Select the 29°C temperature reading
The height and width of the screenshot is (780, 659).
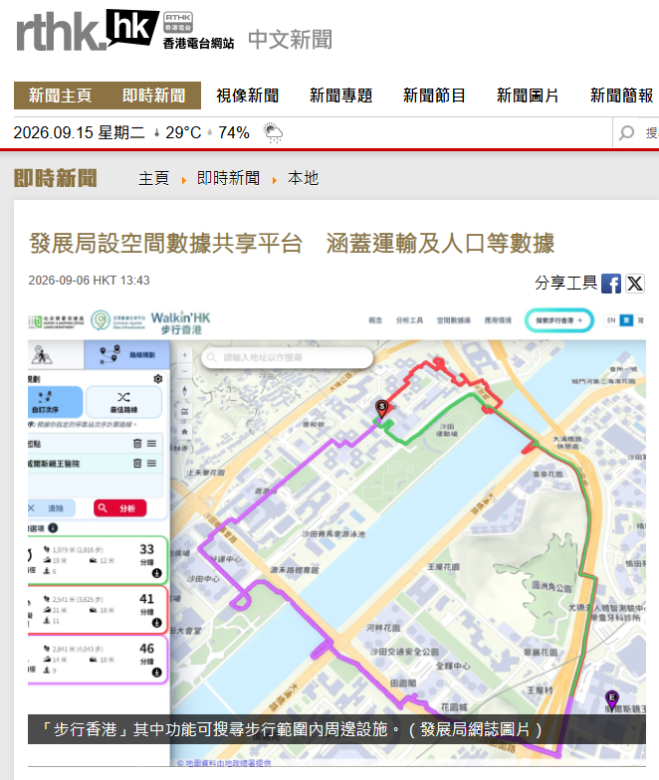183,133
